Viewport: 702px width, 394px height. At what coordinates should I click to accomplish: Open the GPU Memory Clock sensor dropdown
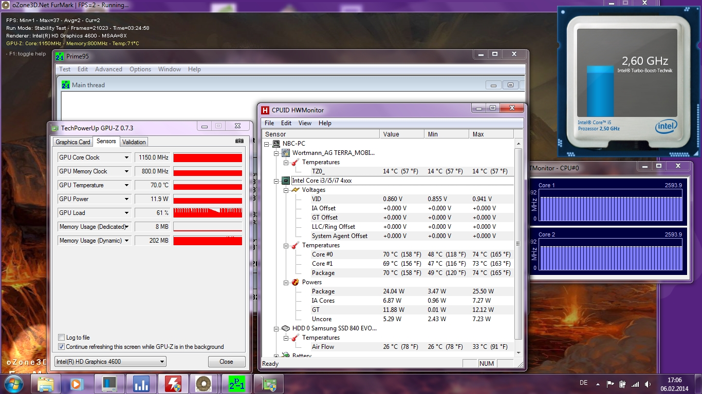(x=126, y=171)
